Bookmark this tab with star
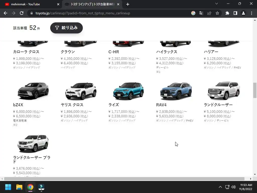 (217, 13)
